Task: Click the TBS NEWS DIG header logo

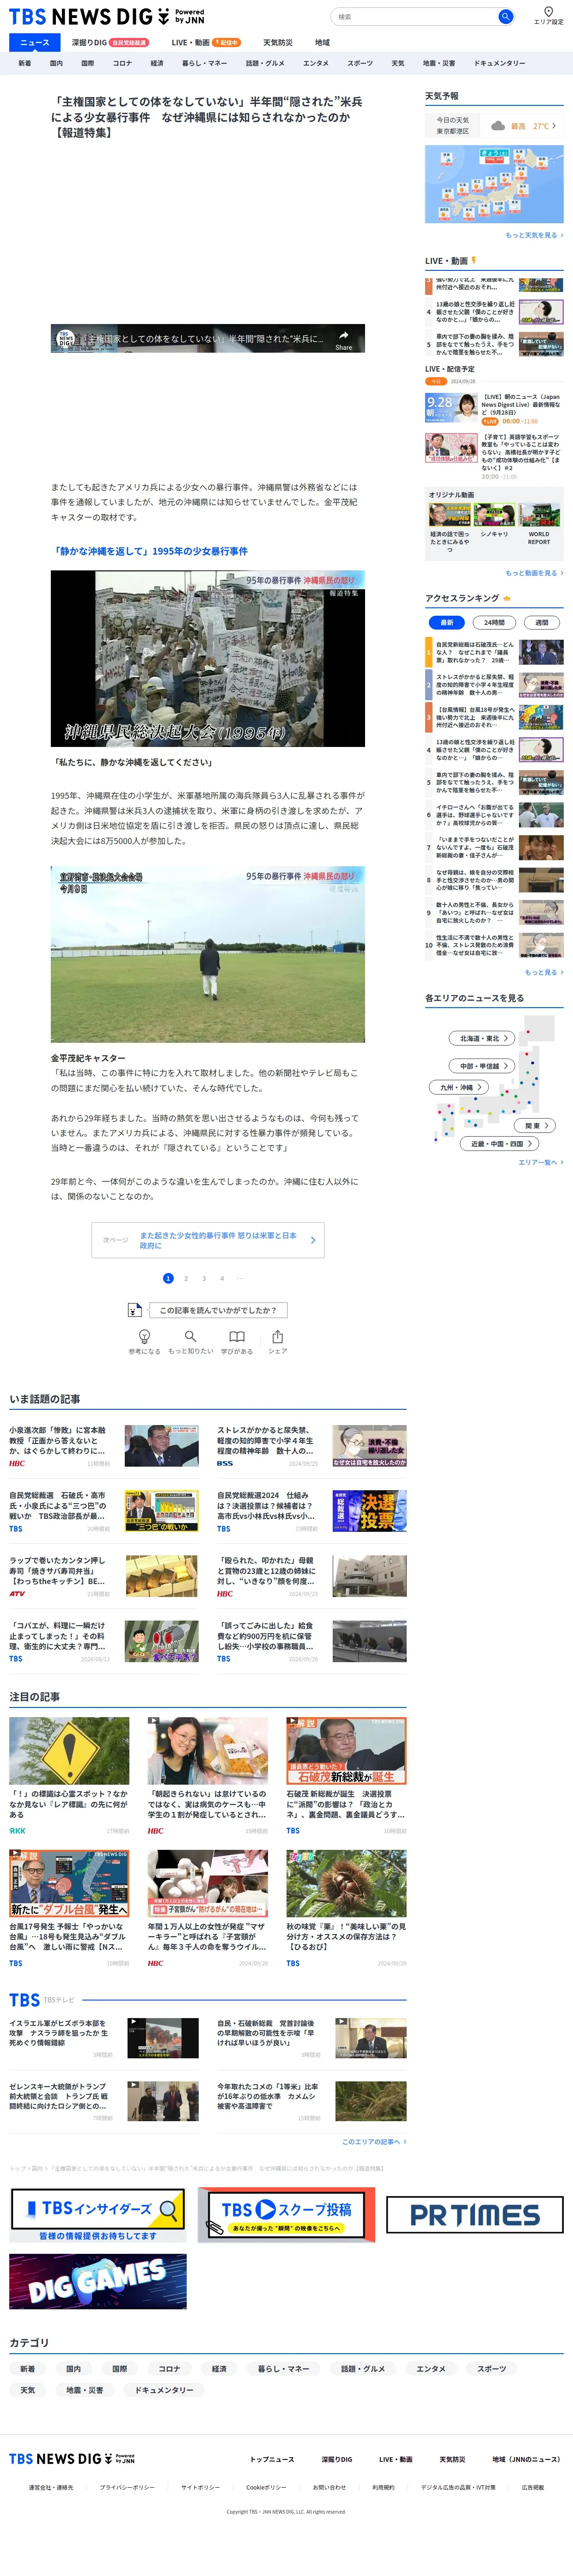Action: [106, 17]
